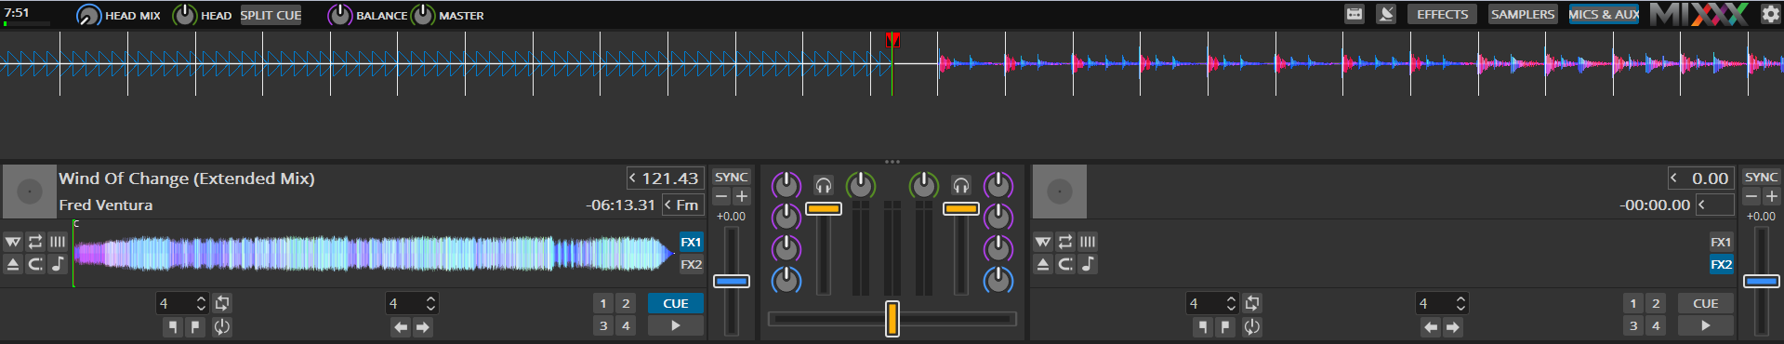Open the loop size 4 spinner on left deck
The height and width of the screenshot is (344, 1784).
click(181, 303)
